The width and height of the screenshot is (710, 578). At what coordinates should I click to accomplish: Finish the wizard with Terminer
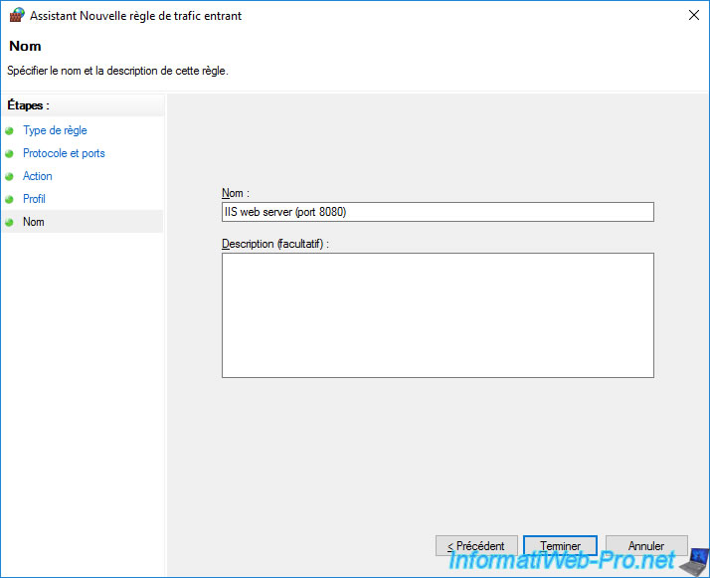click(x=560, y=546)
